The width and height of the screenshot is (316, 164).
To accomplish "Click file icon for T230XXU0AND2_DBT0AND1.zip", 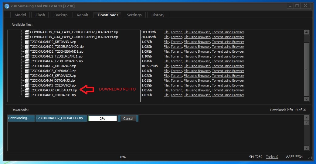I will point(27,42).
